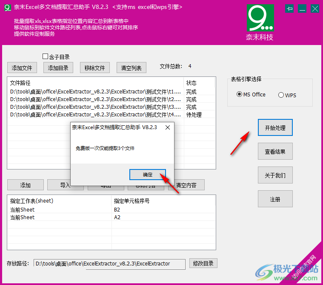This screenshot has height=285, width=323.
Task: Select the MS Office engine radio button
Action: pos(239,94)
